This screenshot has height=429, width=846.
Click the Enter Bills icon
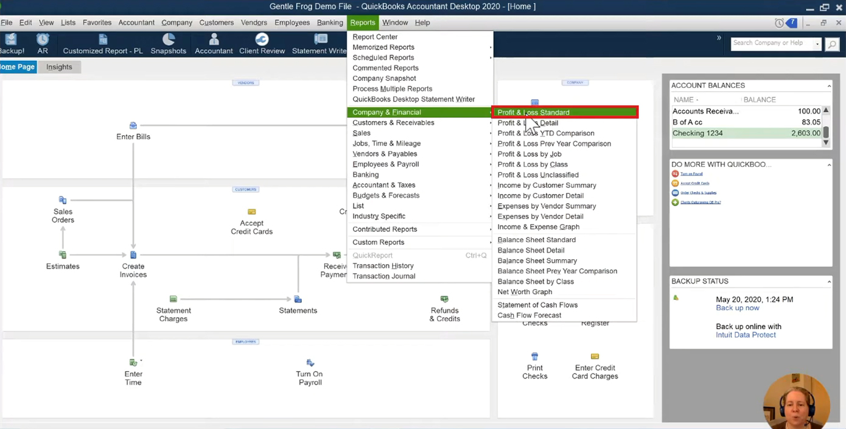pos(133,126)
